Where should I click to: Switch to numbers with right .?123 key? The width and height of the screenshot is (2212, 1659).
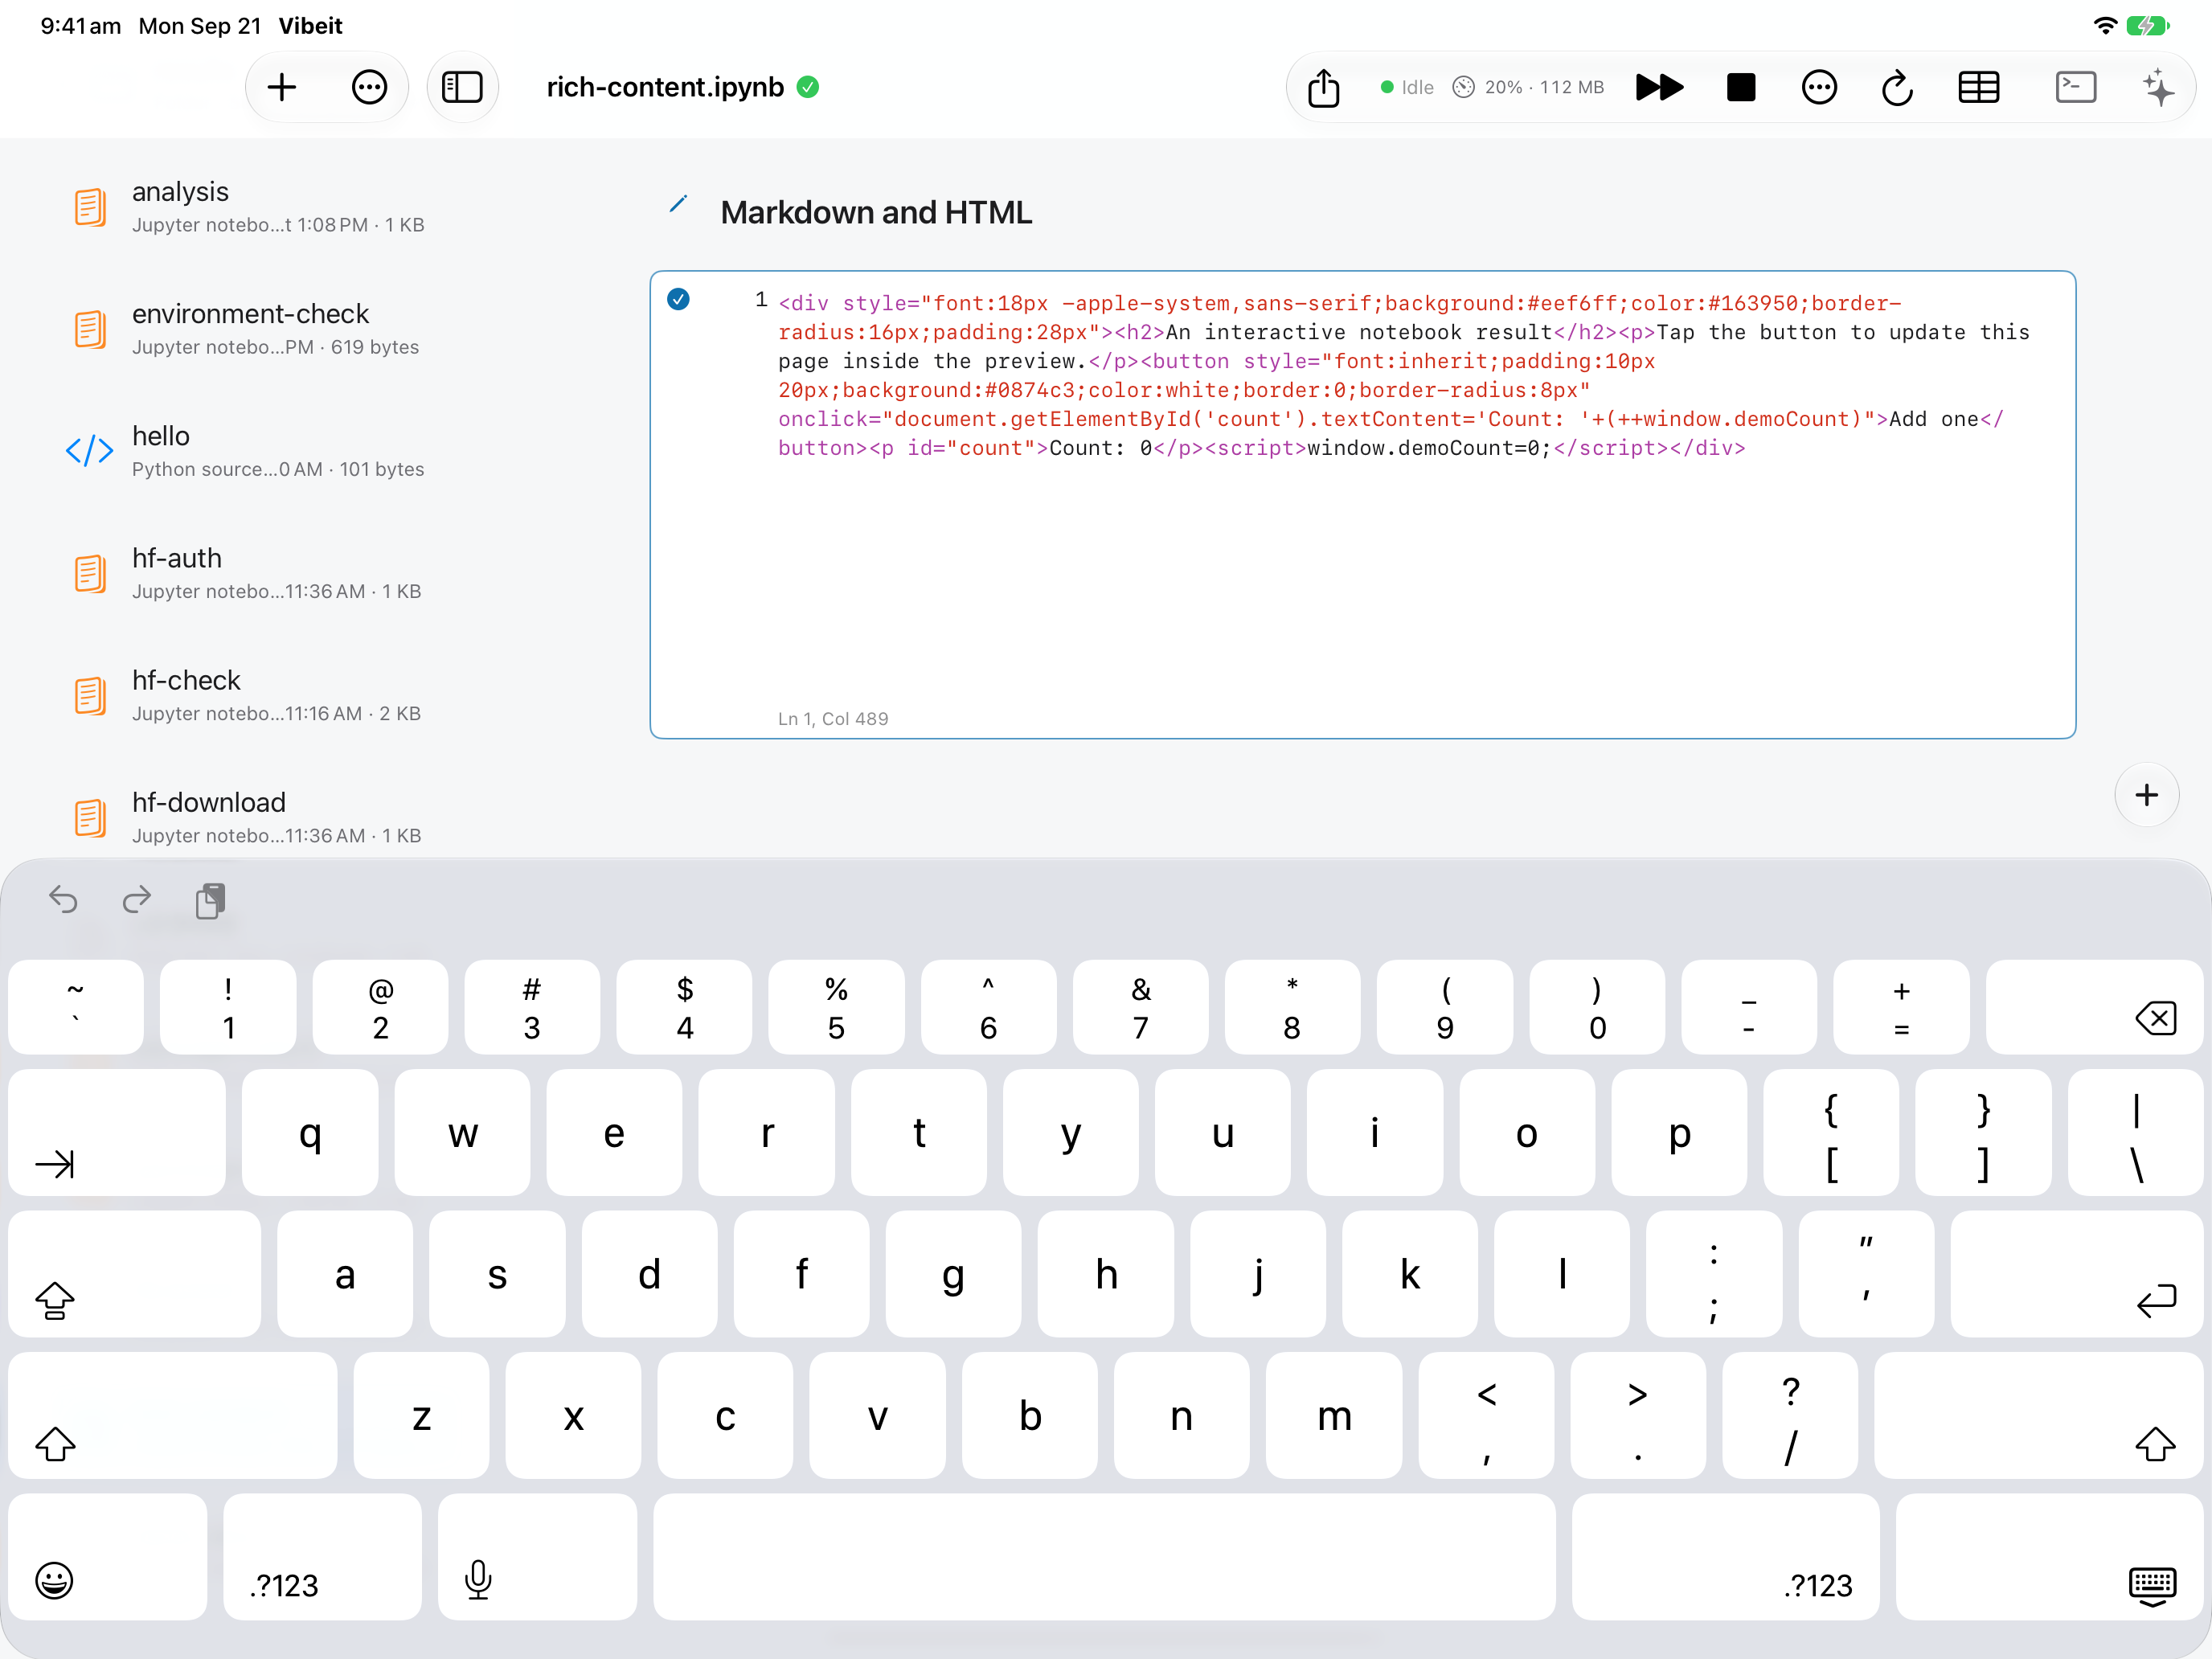pos(1726,1557)
